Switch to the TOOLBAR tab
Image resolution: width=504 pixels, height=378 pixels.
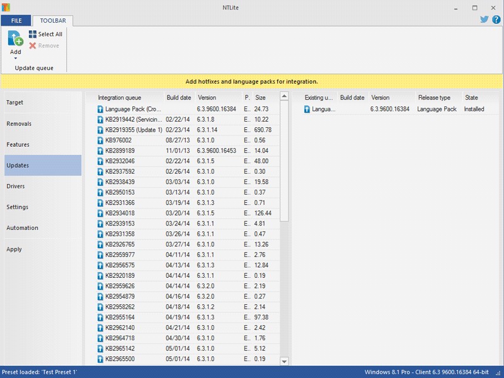pos(53,21)
